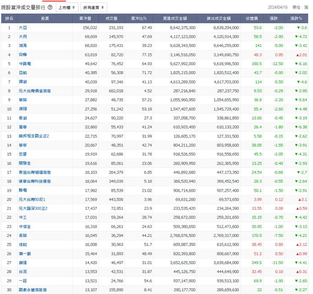This screenshot has height=294, width=313.
Task: Open the 群創 stock link
Action: click(x=23, y=118)
